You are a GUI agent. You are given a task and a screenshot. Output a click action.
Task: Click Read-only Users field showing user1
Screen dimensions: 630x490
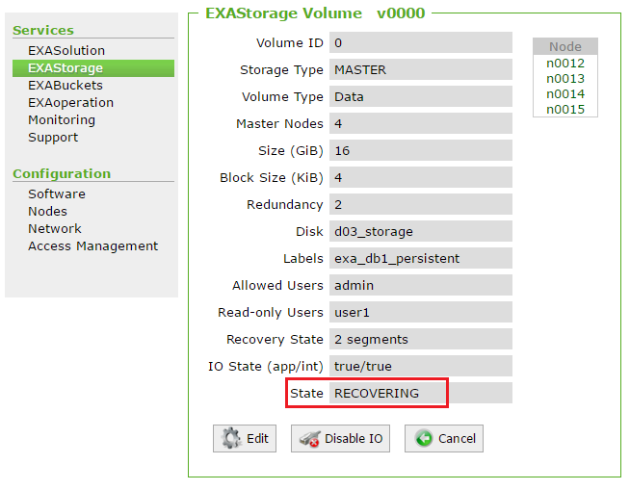pyautogui.click(x=421, y=312)
